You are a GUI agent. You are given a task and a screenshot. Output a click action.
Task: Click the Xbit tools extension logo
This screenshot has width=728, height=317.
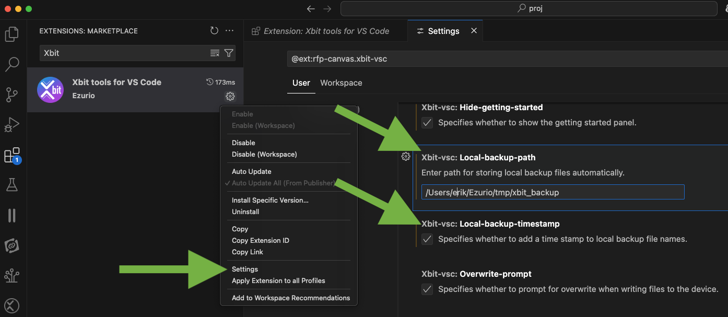(x=51, y=90)
